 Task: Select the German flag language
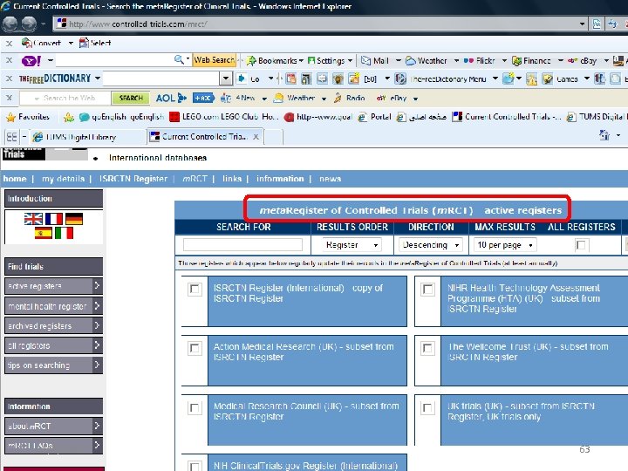click(x=74, y=219)
